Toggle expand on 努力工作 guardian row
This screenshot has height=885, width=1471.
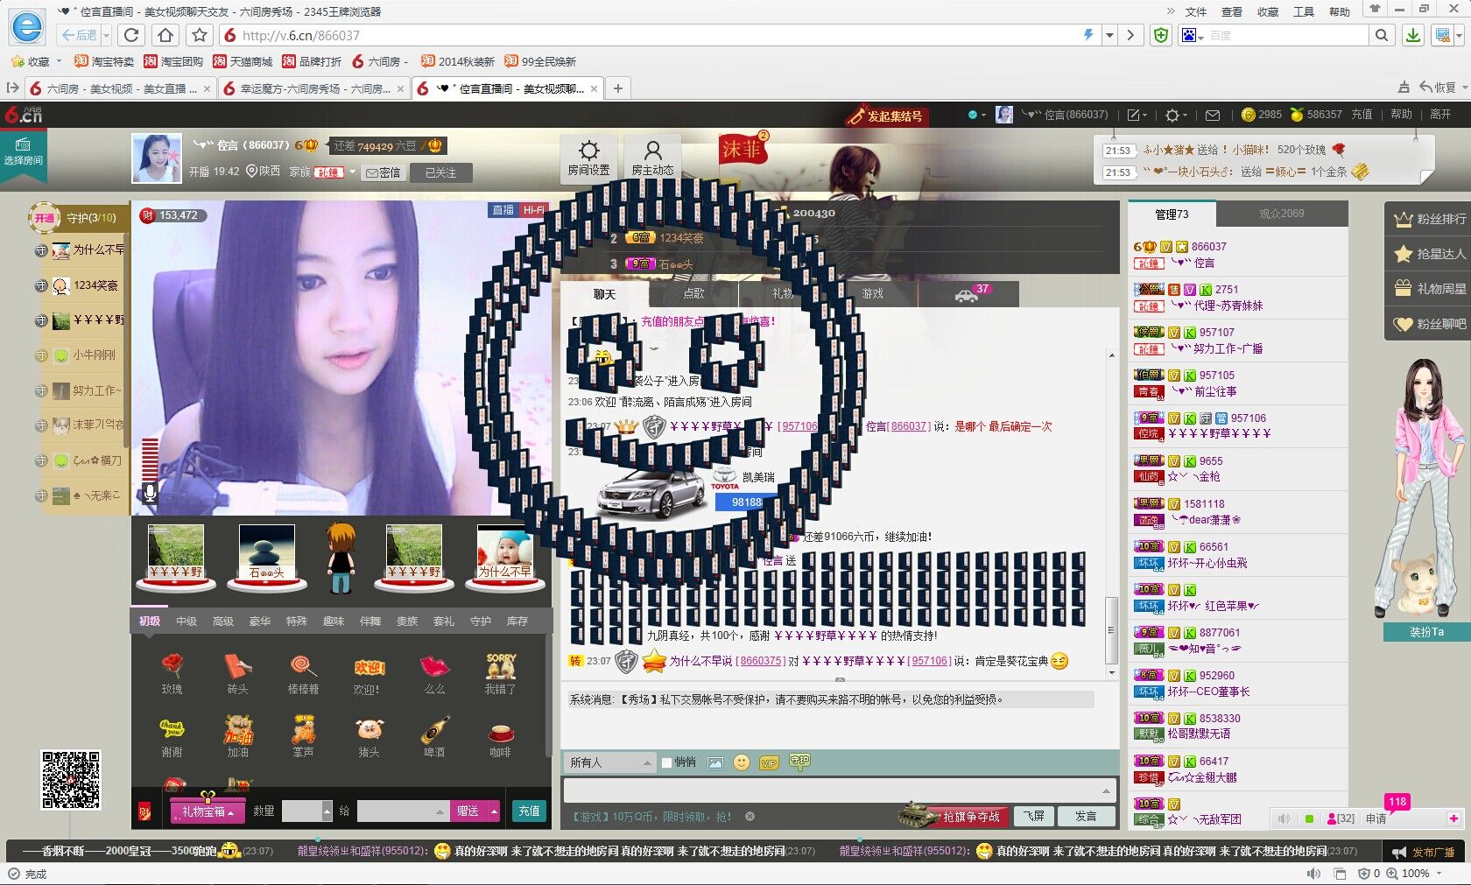click(41, 390)
